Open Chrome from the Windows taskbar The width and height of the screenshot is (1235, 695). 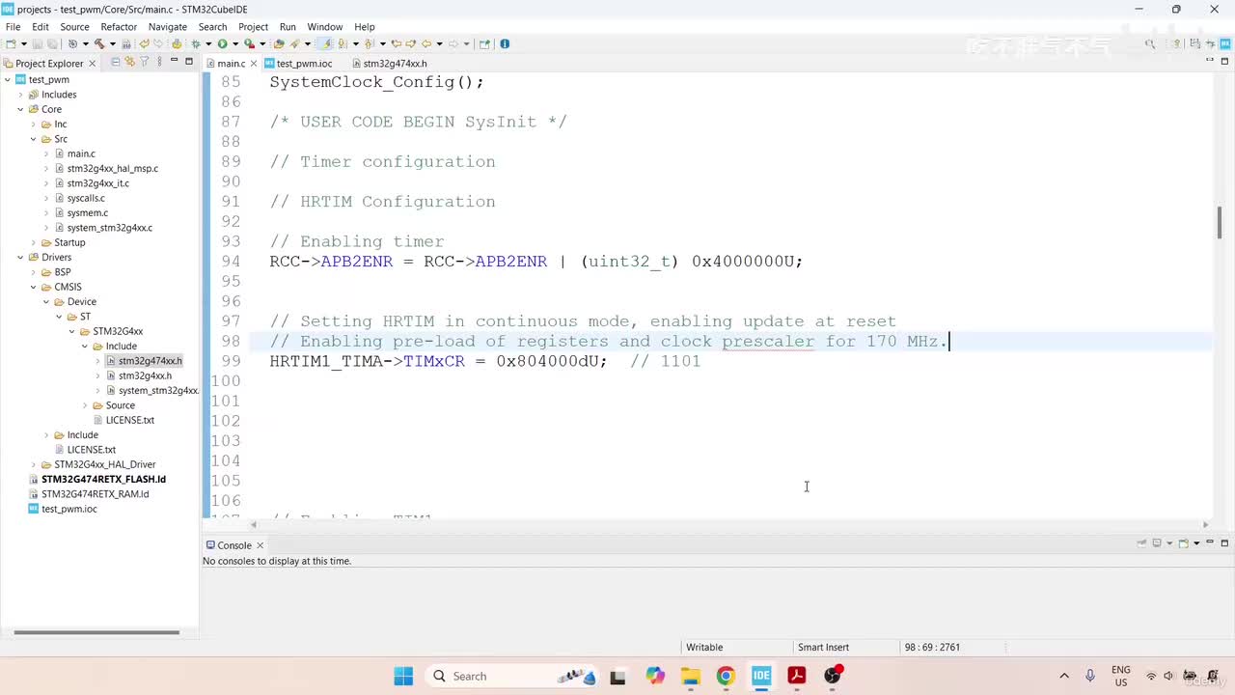tap(726, 676)
